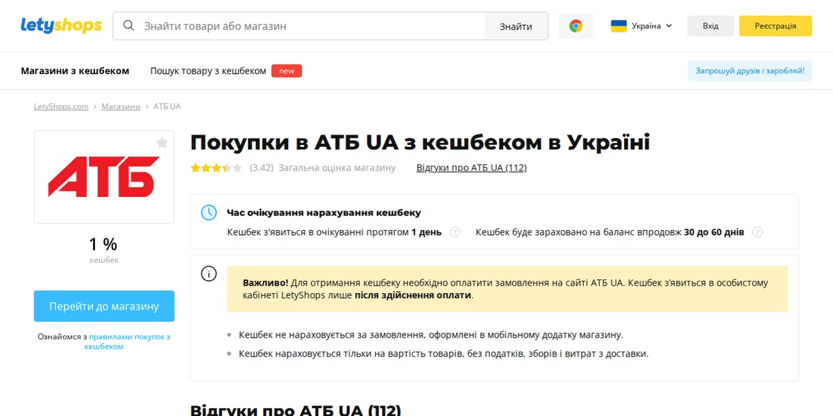833x416 pixels.
Task: Click the info icon beside the important notice
Action: coord(209,274)
